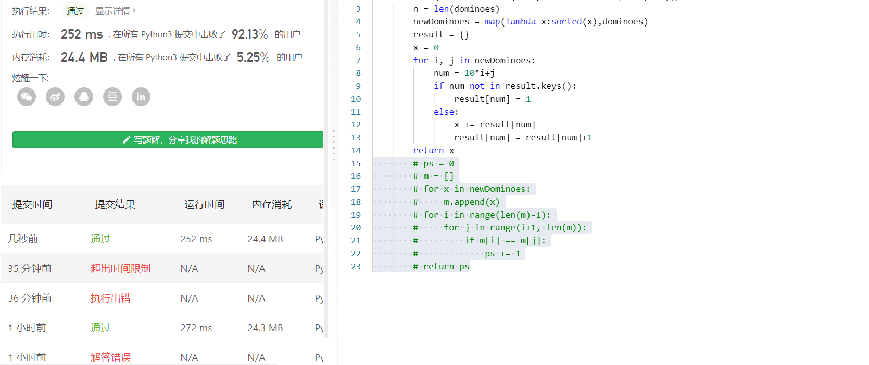Viewport: 869px width, 365px height.
Task: Open the 1 小时前 通过 submission with 272 ms
Action: click(x=100, y=328)
